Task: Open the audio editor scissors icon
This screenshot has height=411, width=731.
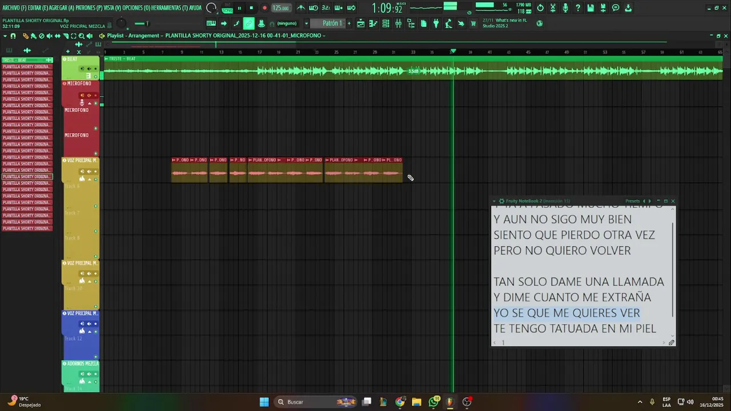Action: click(553, 8)
